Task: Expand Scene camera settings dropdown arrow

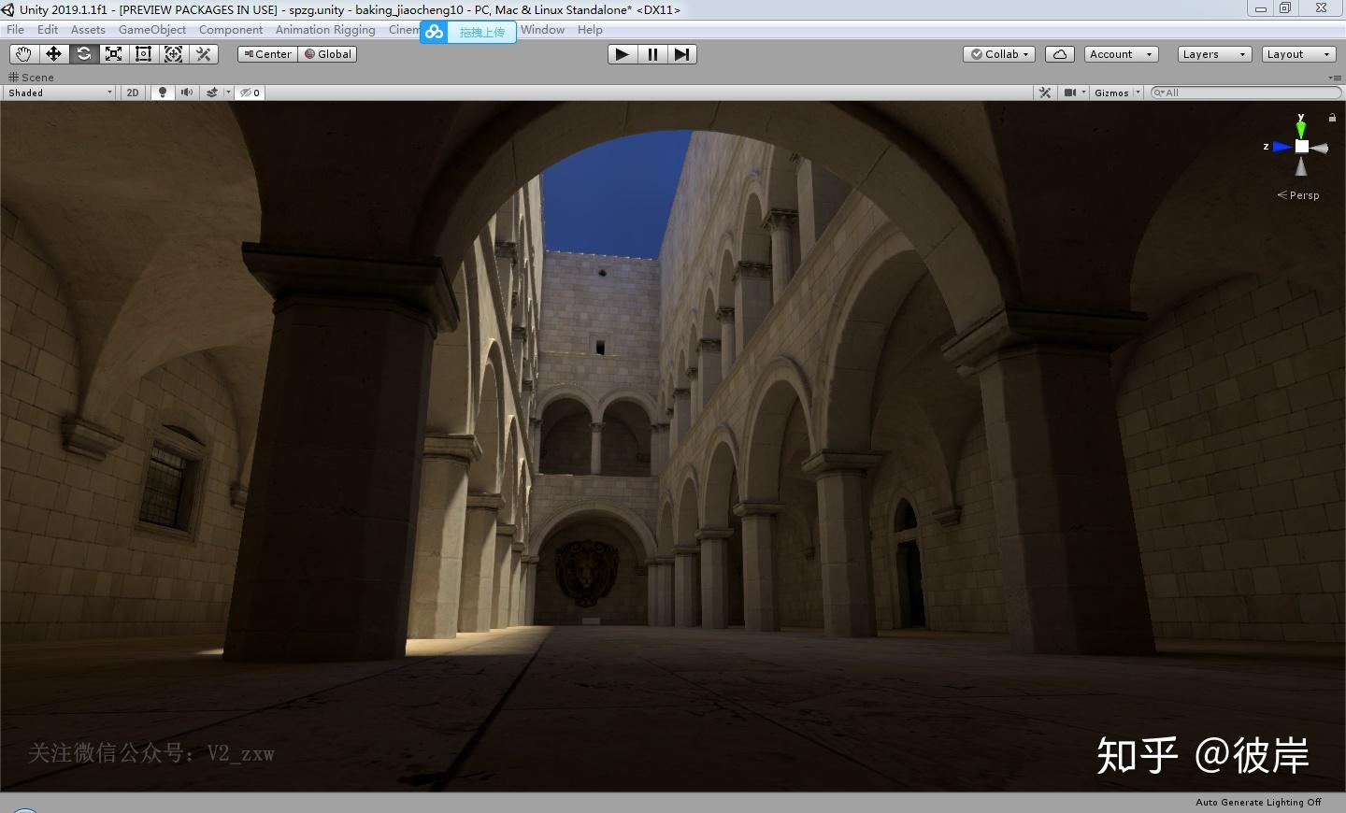Action: pos(1084,93)
